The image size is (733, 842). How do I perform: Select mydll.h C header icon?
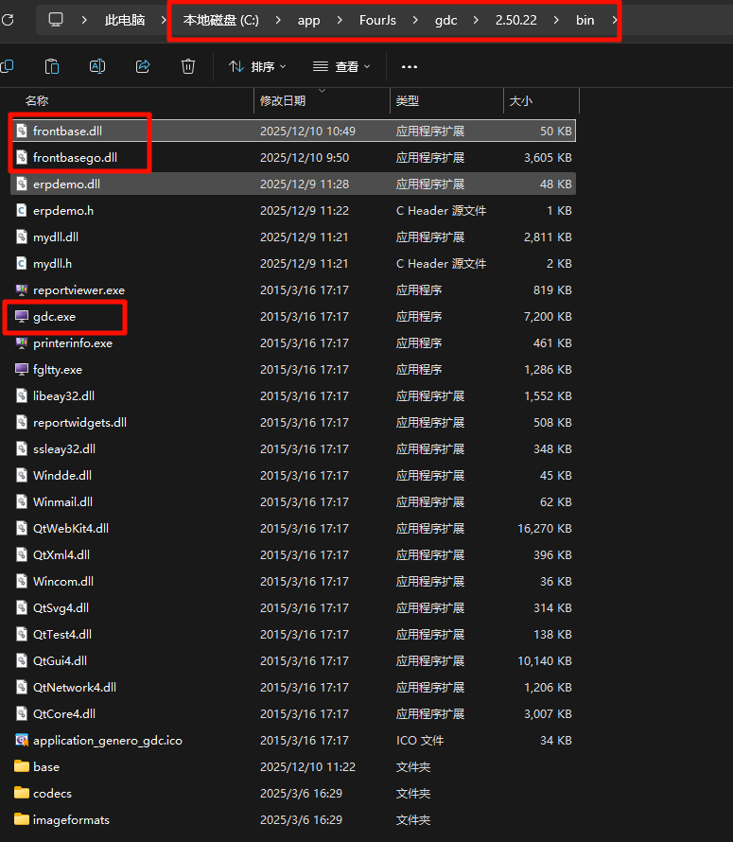point(22,263)
